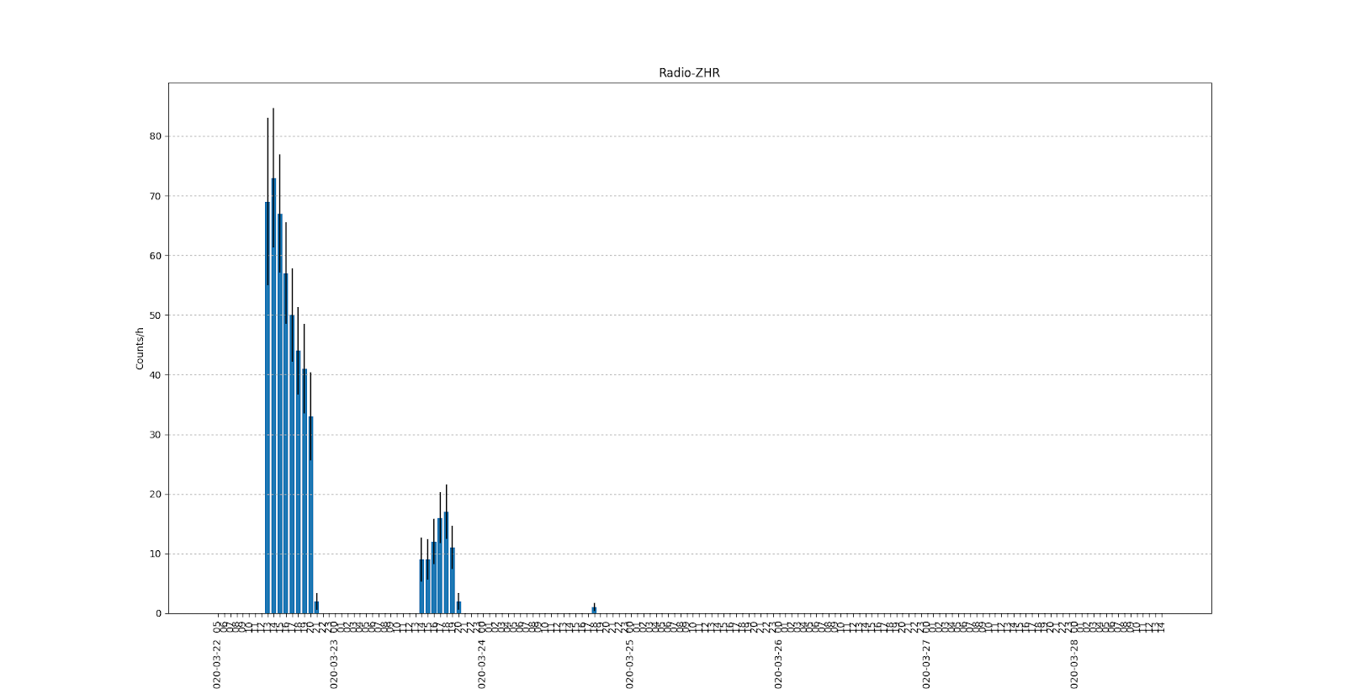The image size is (1346, 689).
Task: Click the x-axis date label "020-03-24"
Action: click(482, 664)
